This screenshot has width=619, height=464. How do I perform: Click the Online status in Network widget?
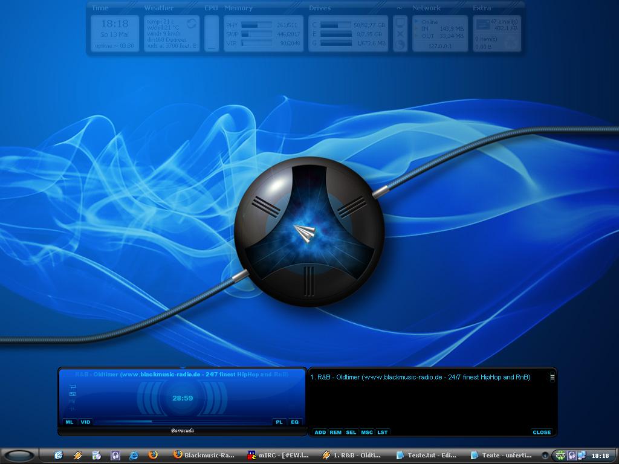coord(430,22)
